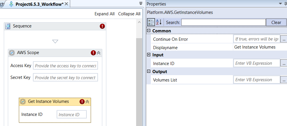287x126 pixels.
Task: Click Platform.AWS.GetInstanceVolumes type text
Action: (x=180, y=12)
